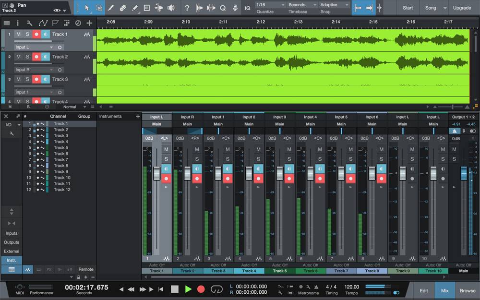
Task: Click the metronome triangle icon
Action: point(316,287)
